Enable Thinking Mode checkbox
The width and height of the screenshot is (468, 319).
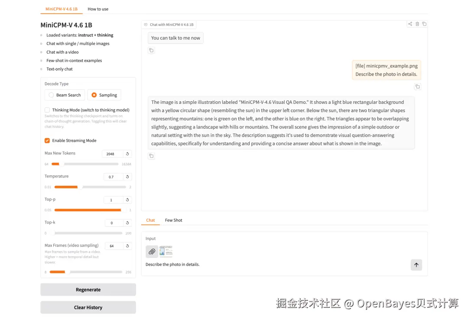click(47, 110)
